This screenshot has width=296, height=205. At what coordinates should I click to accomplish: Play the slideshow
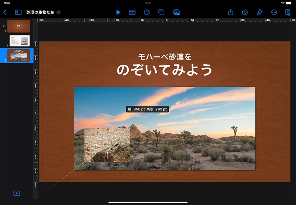point(118,12)
